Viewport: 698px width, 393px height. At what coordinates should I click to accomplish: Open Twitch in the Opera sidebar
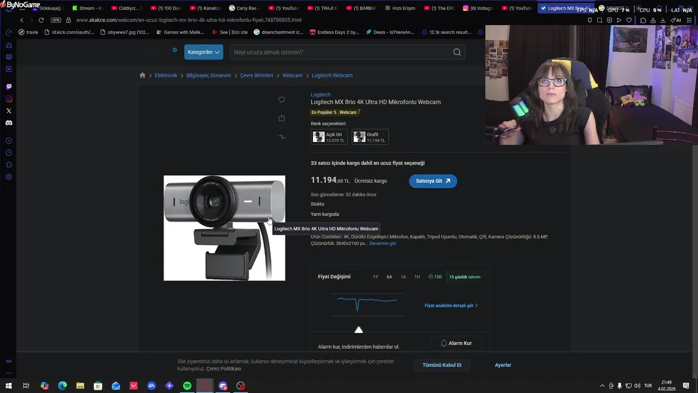(9, 87)
